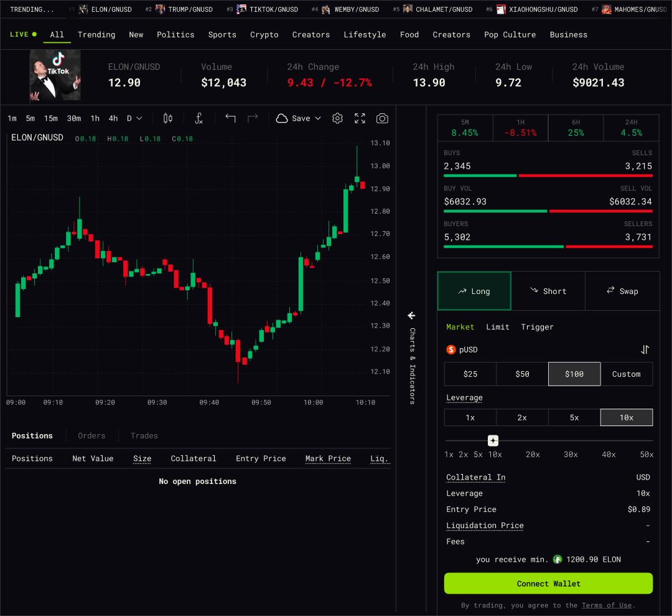Click the 30x mark on leverage slider
The image size is (672, 616).
[x=571, y=454]
